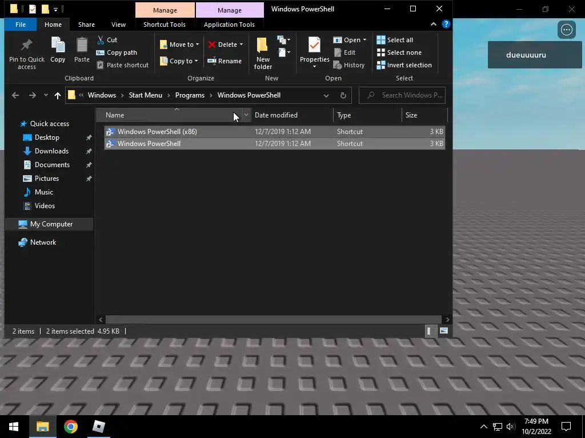Click the Search Windows PowerShell box
585x438 pixels.
[402, 95]
